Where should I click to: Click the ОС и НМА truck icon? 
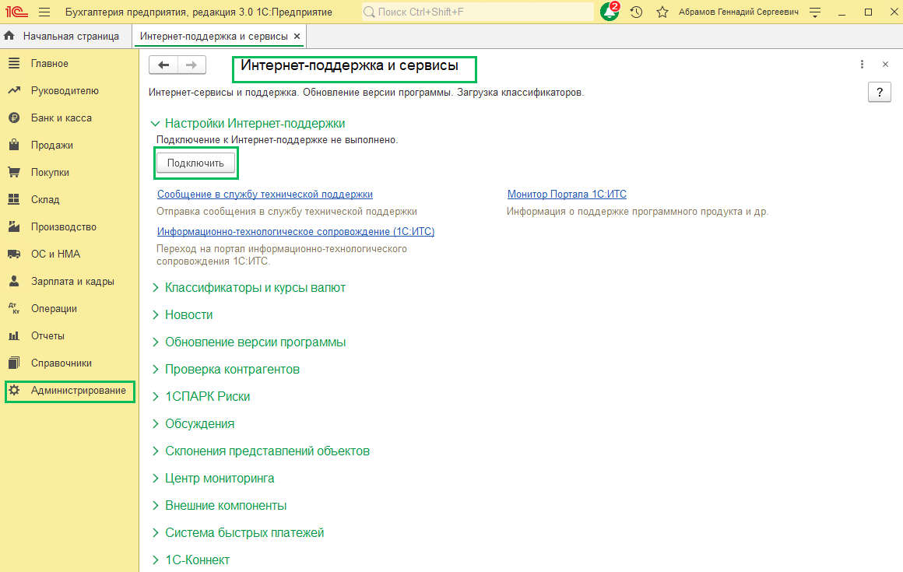(14, 254)
